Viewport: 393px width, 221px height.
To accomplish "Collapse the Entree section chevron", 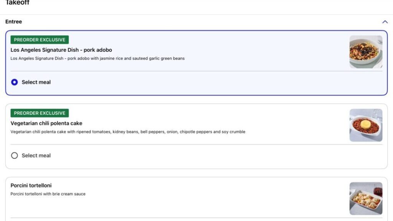I will [x=385, y=22].
